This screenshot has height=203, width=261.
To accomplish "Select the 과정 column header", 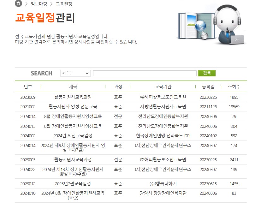I will coord(118,87).
